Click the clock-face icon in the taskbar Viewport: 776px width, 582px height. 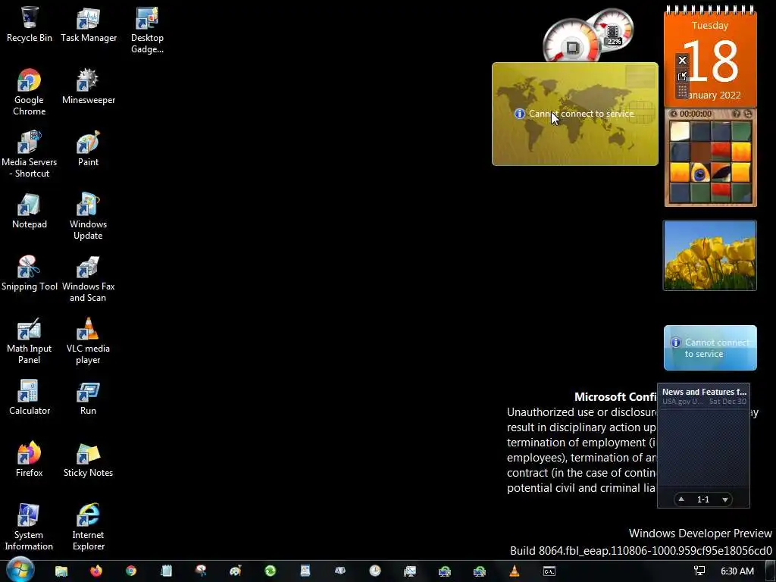[x=375, y=571]
